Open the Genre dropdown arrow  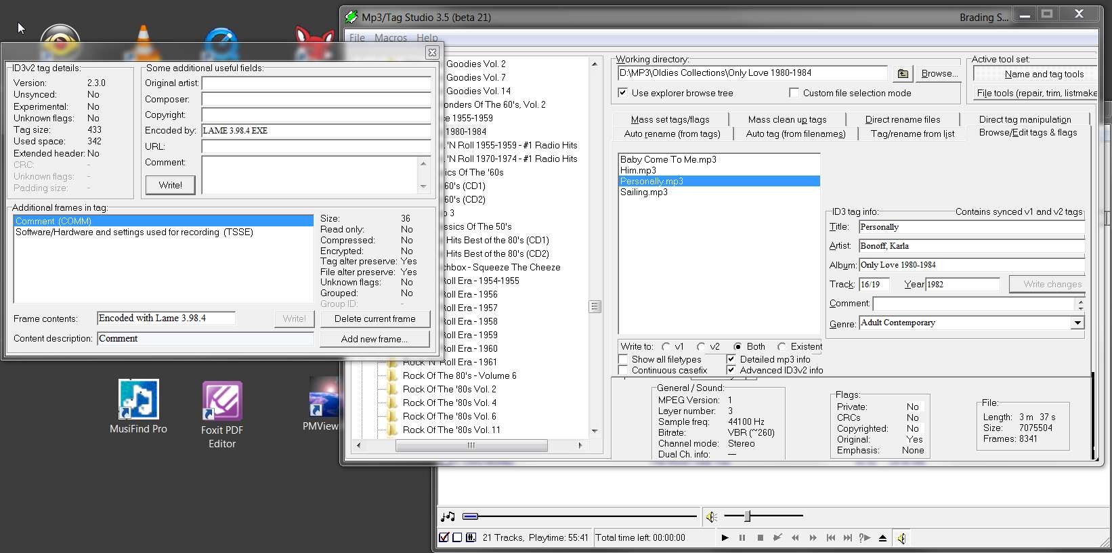(x=1077, y=323)
